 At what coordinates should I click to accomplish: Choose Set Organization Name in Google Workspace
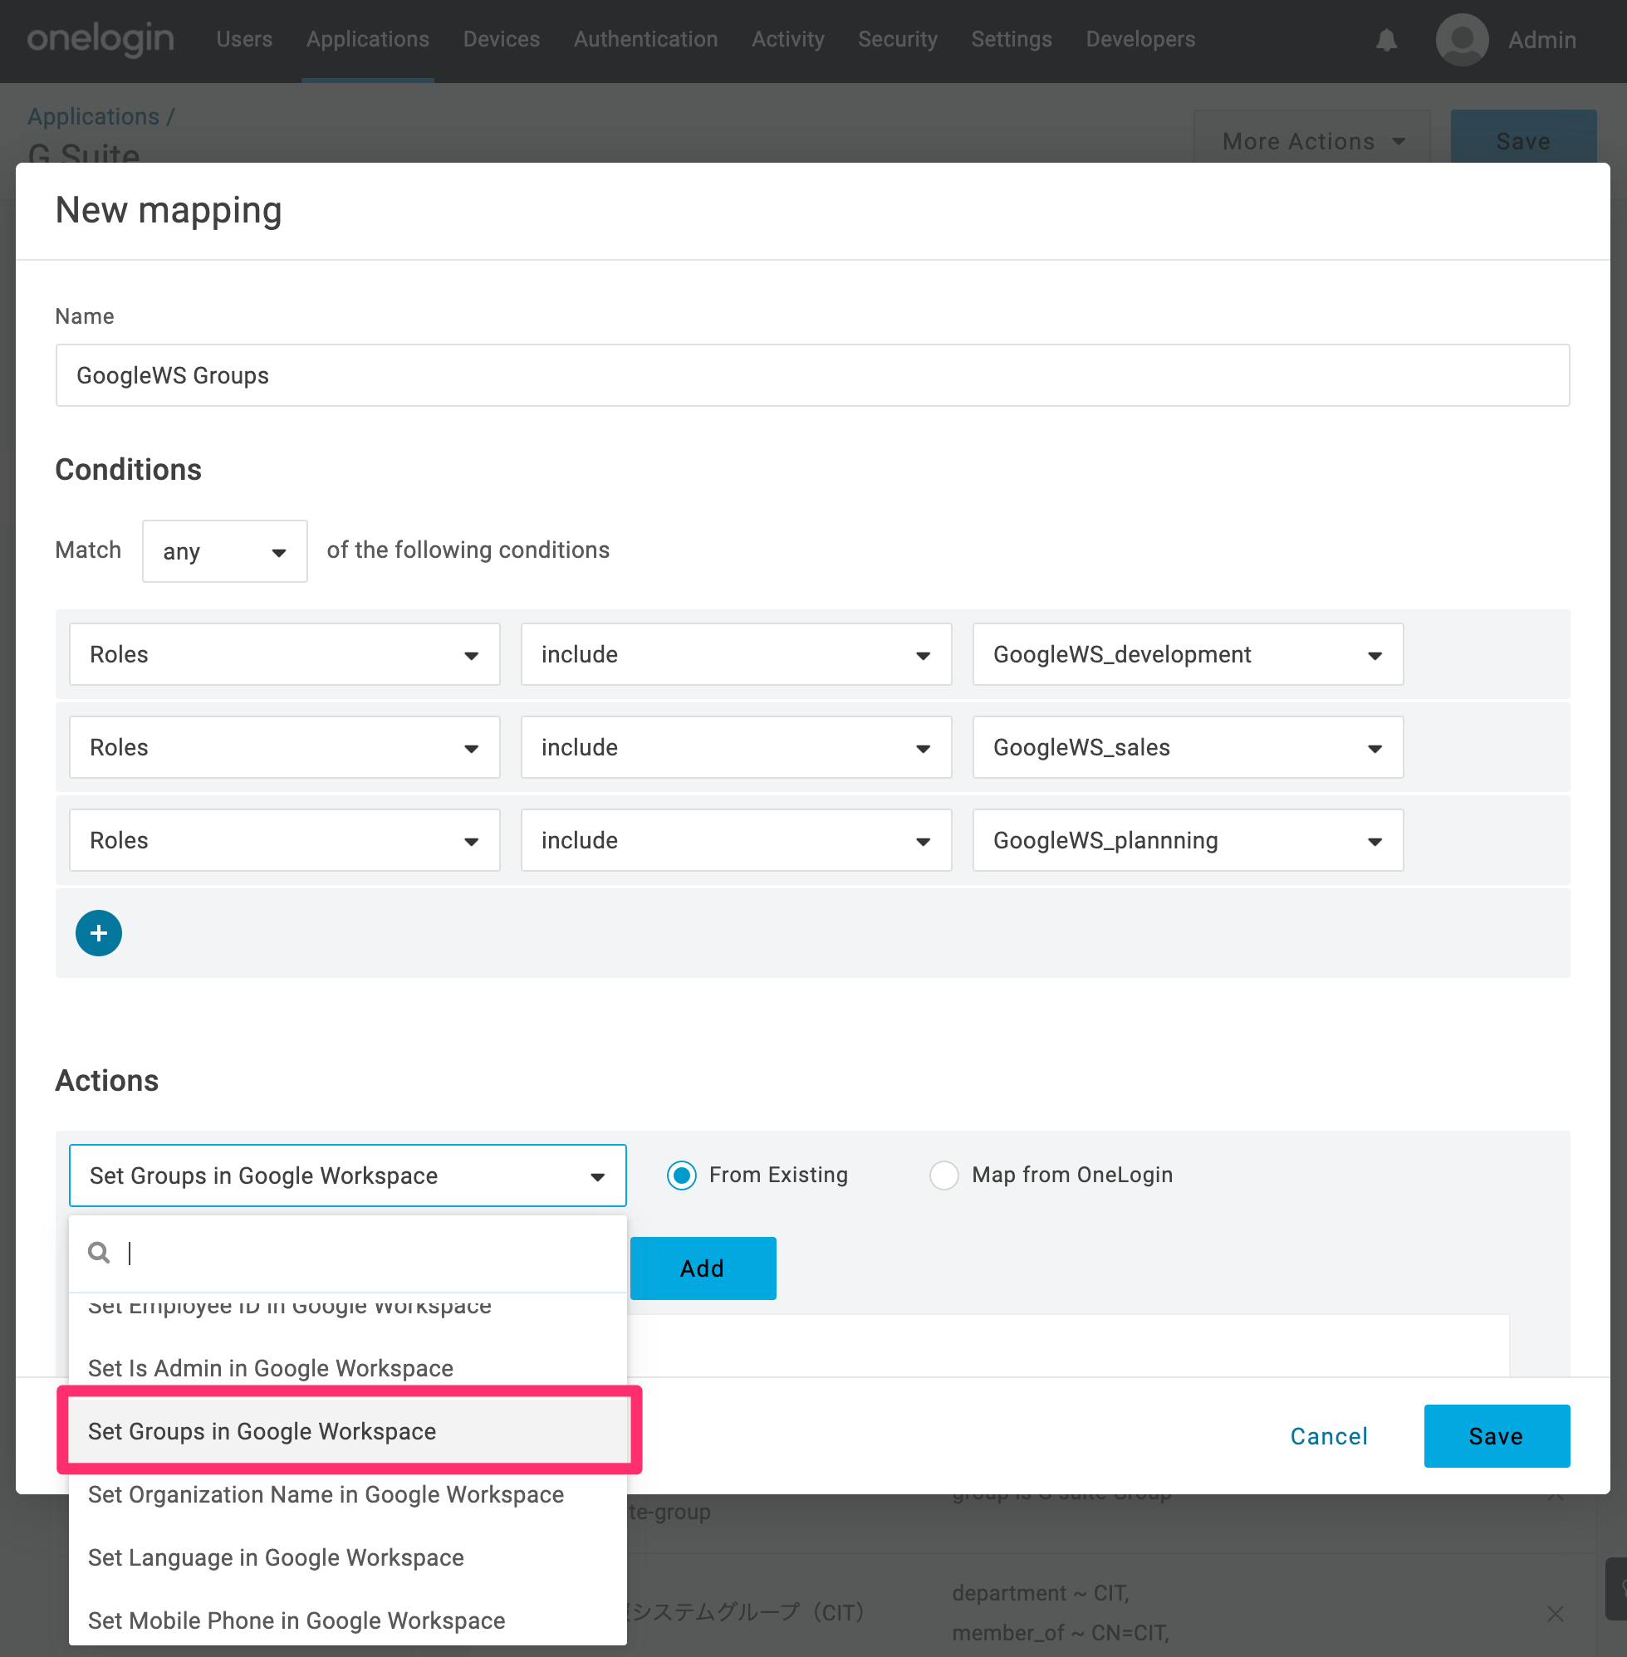(348, 1495)
